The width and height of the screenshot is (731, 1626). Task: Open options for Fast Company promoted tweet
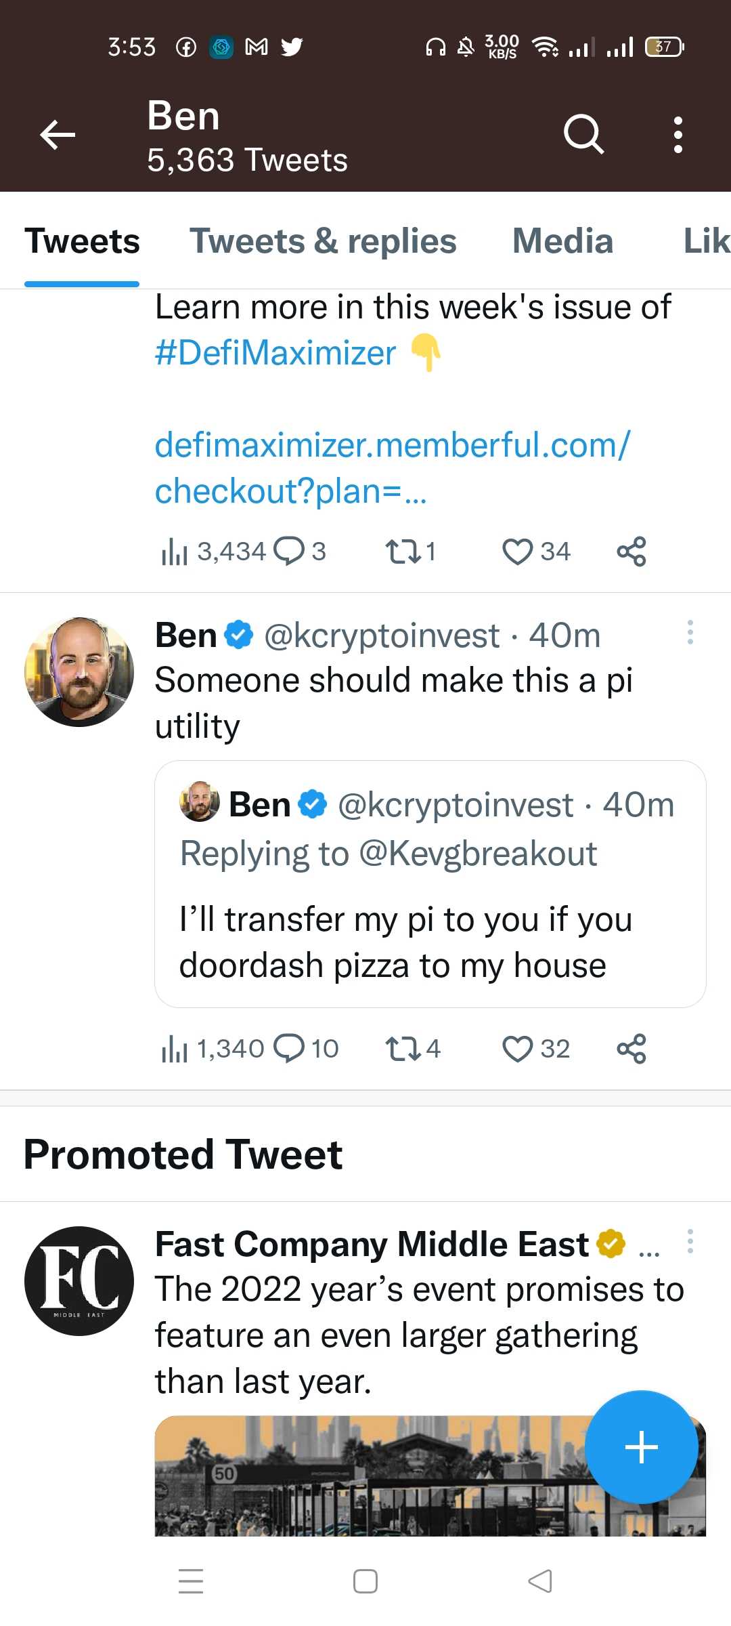click(x=690, y=1241)
